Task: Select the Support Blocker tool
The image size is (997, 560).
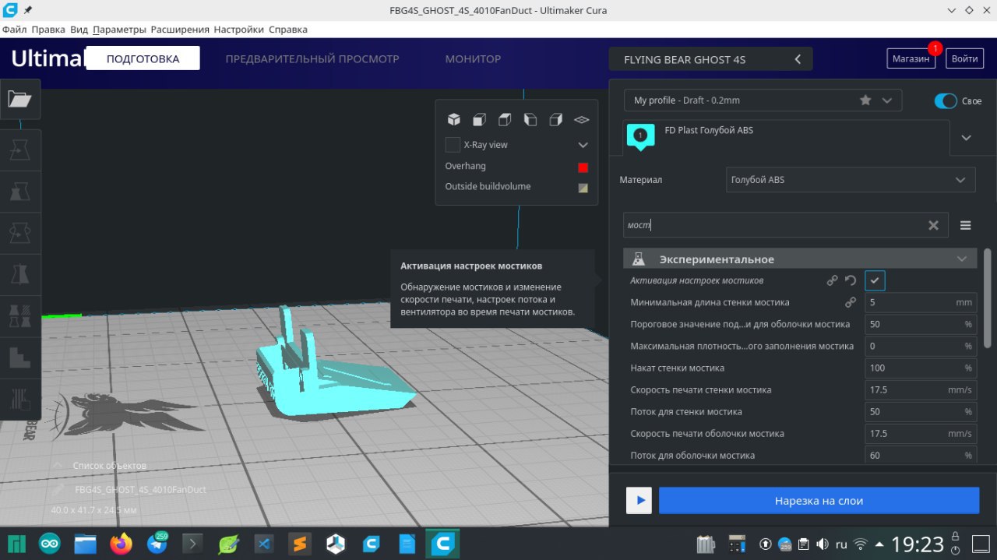Action: click(x=20, y=357)
